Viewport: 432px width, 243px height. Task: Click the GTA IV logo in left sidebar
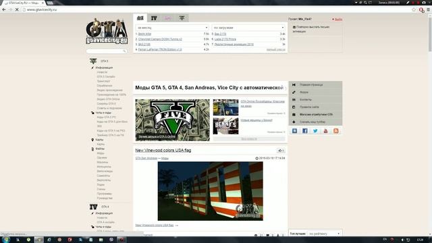pyautogui.click(x=93, y=207)
